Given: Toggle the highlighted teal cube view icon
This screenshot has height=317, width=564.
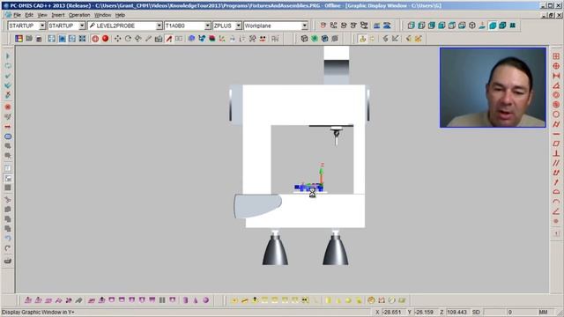Looking at the screenshot, I should [493, 26].
